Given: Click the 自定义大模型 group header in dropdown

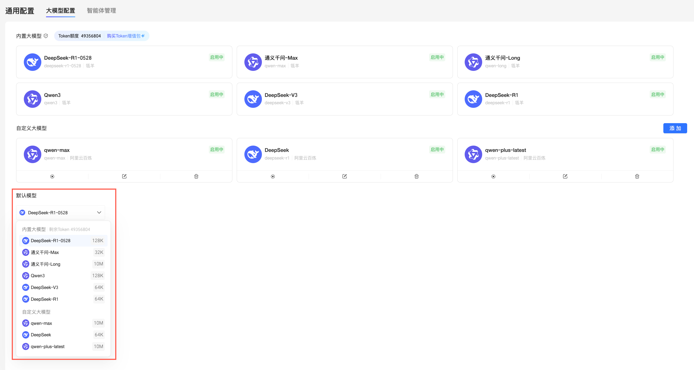Looking at the screenshot, I should [36, 312].
